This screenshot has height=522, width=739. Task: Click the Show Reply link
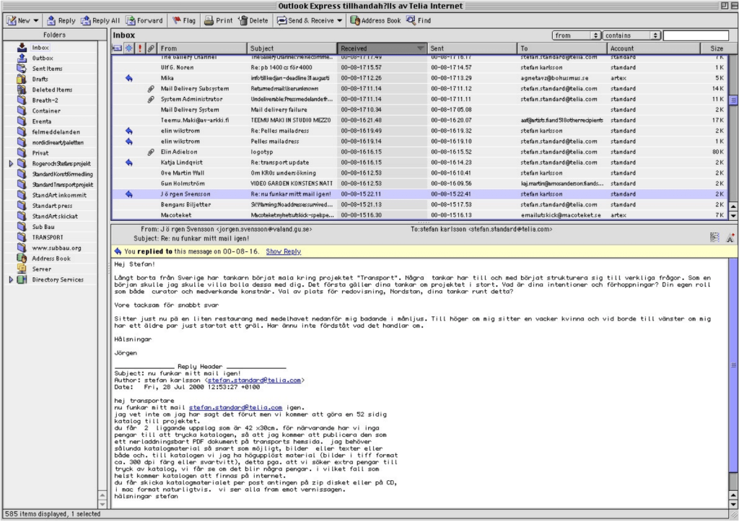283,251
